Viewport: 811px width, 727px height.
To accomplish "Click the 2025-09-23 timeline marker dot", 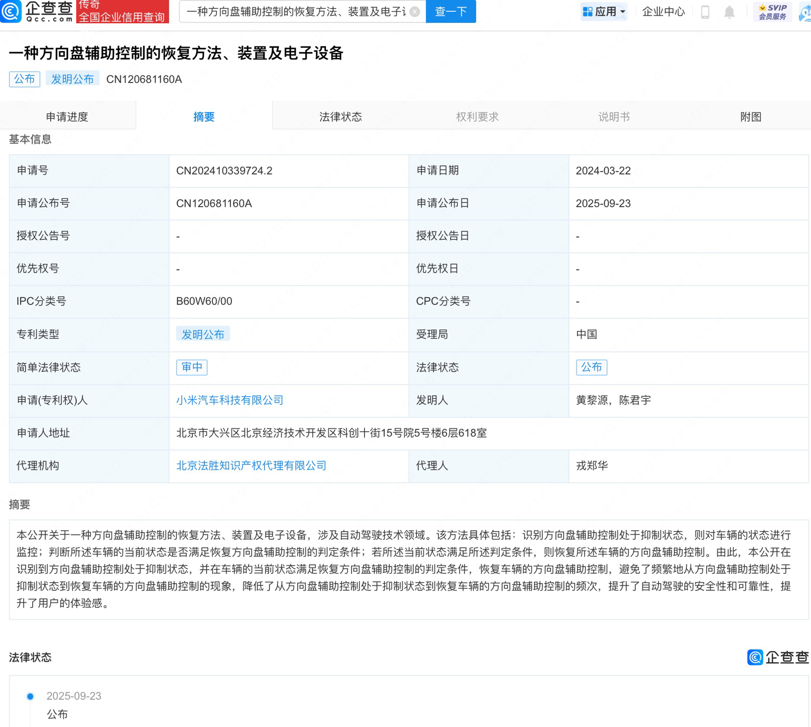I will 30,696.
